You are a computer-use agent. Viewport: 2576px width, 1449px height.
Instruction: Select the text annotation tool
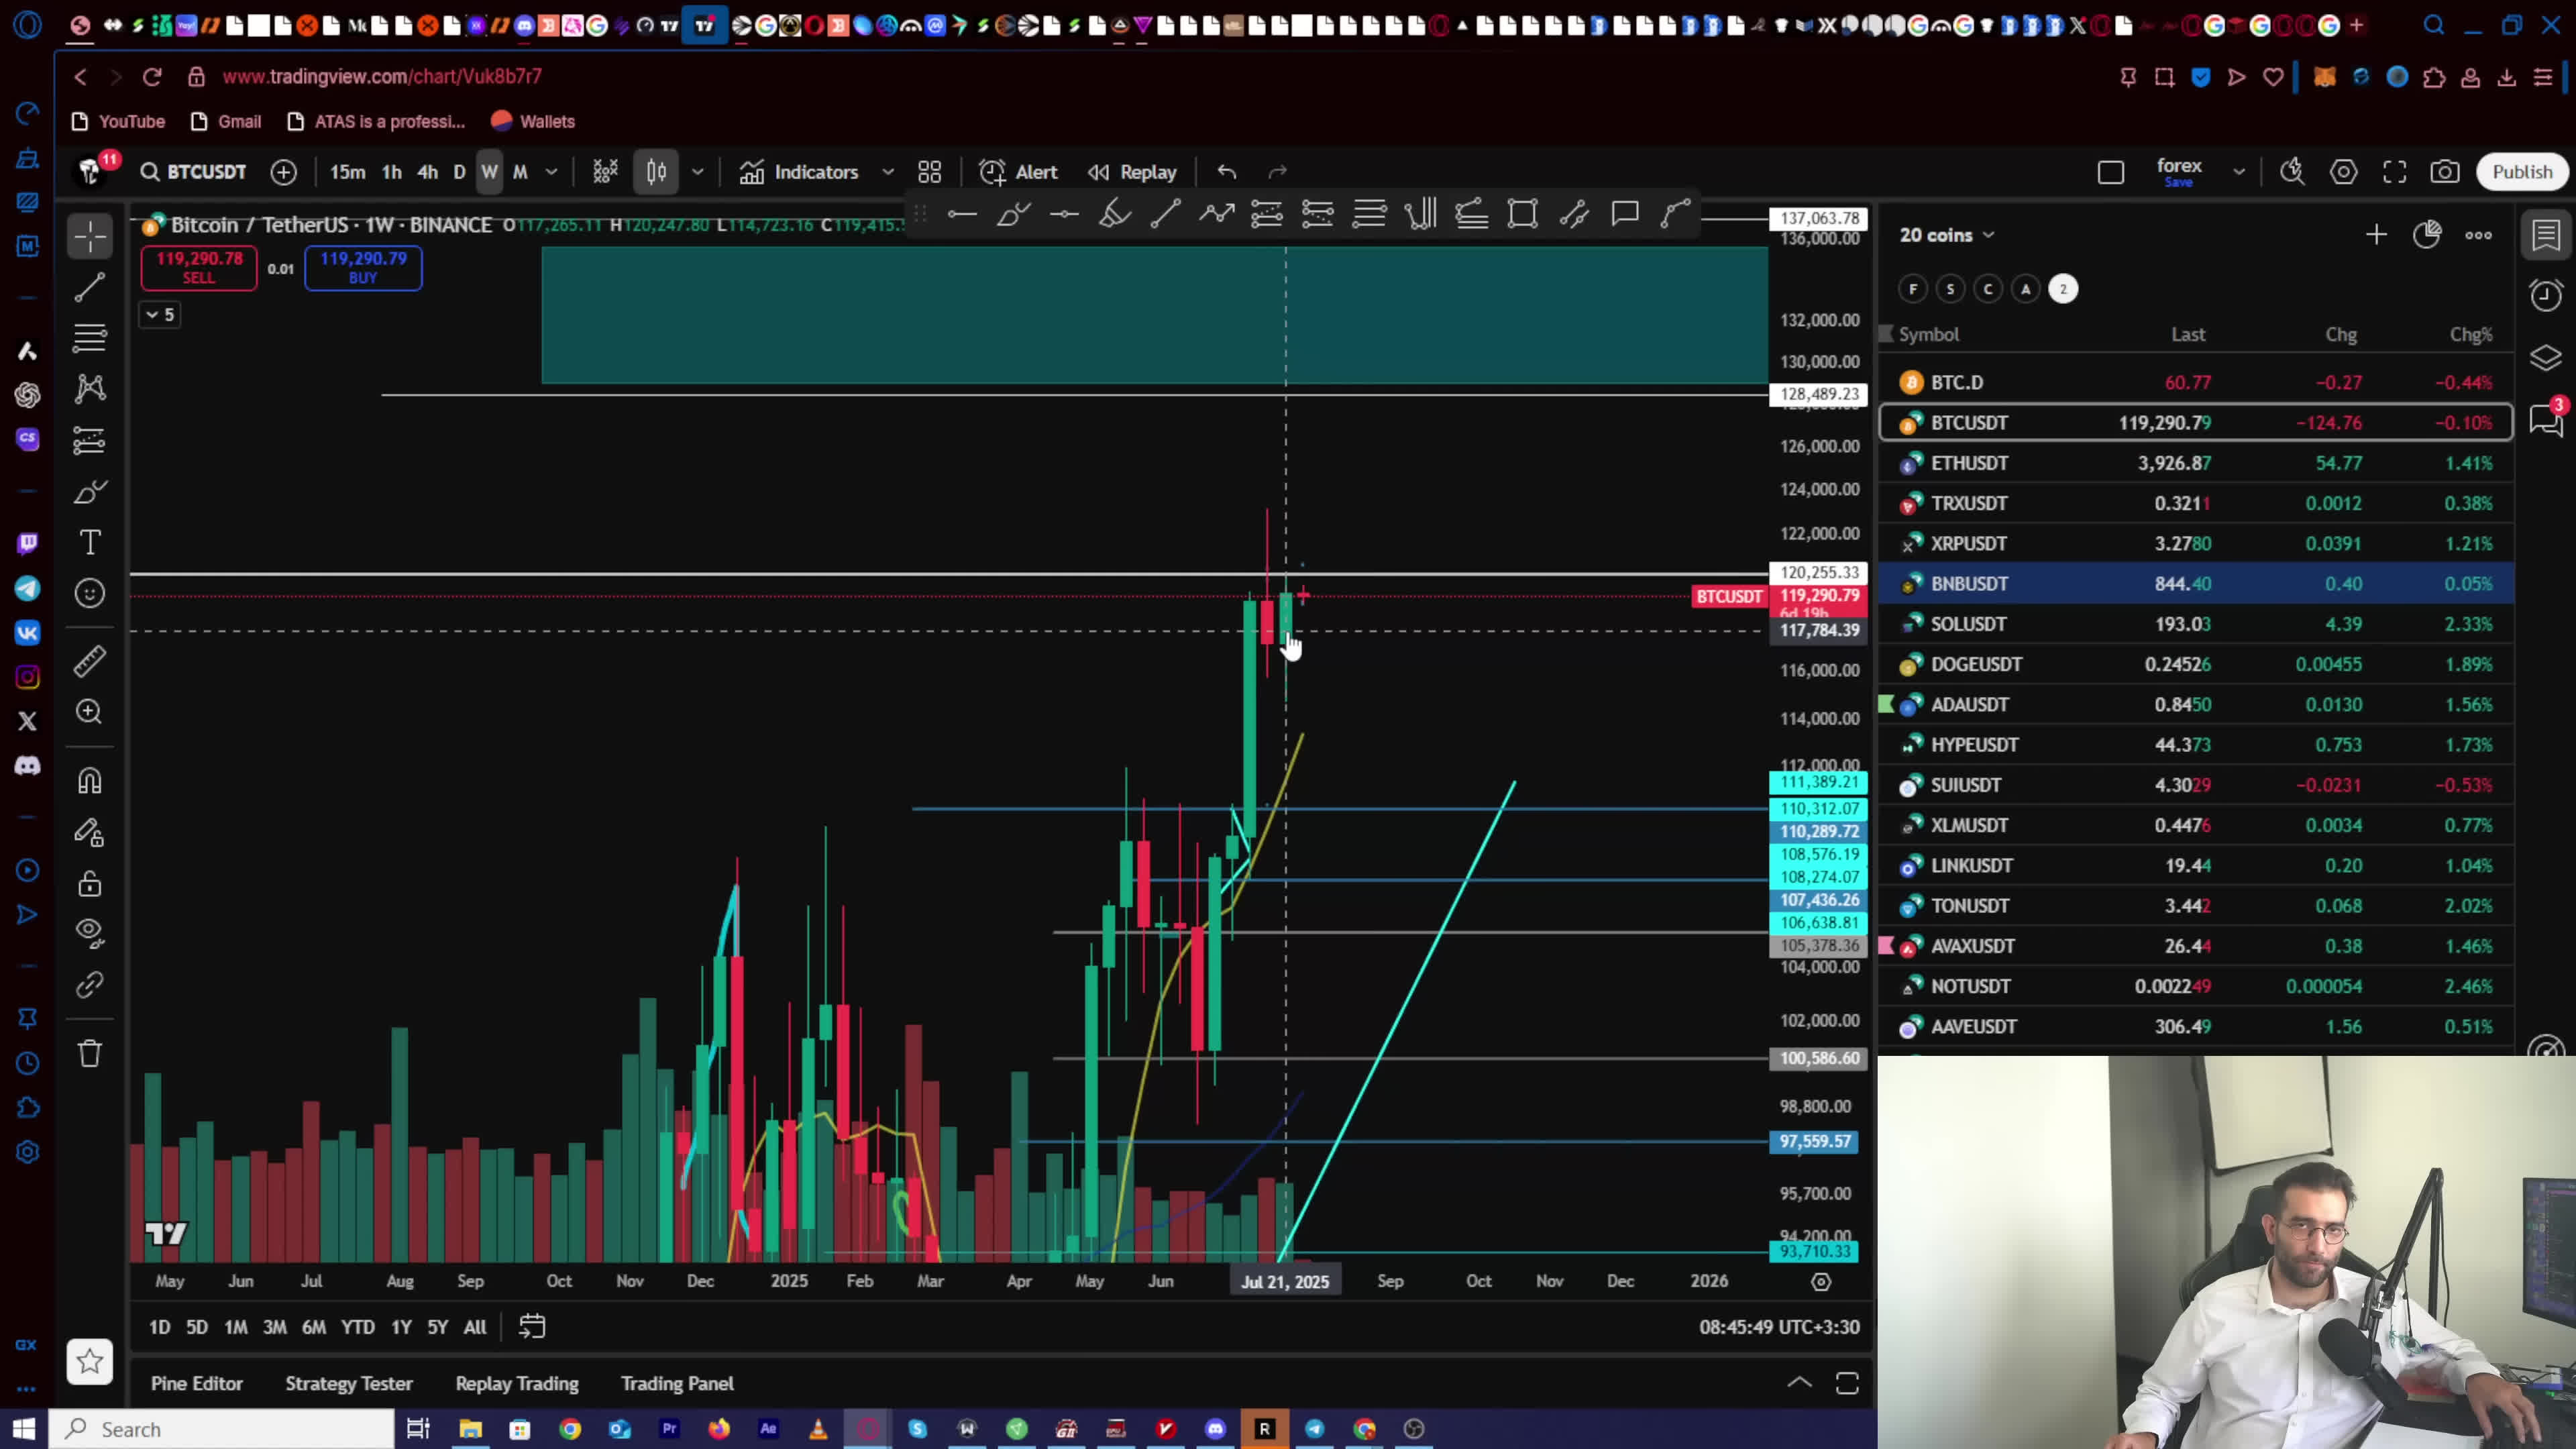point(90,542)
